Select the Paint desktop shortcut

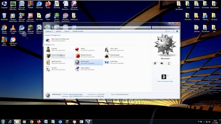tap(48, 17)
